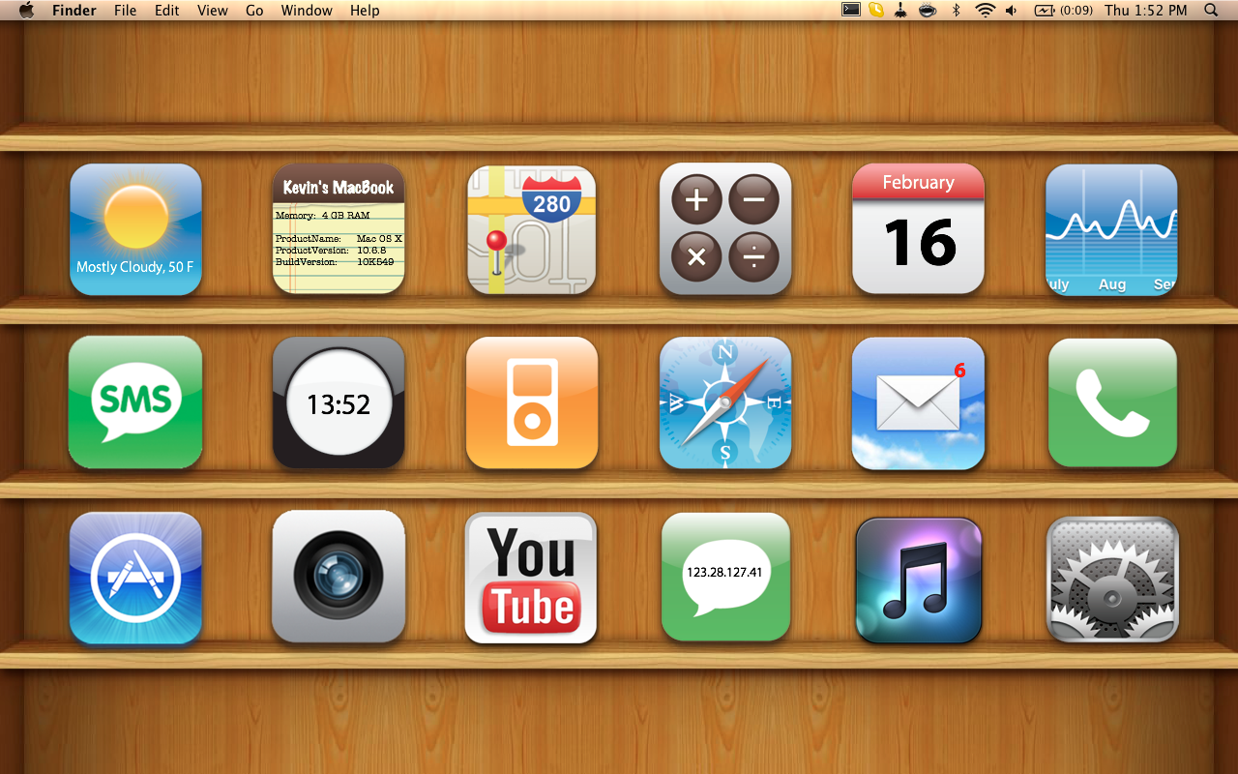Open the Bluetooth status menu
This screenshot has width=1238, height=774.
point(957,11)
